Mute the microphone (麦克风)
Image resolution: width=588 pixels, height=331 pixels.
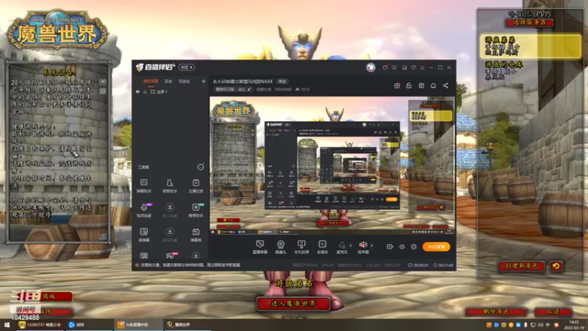click(x=342, y=247)
